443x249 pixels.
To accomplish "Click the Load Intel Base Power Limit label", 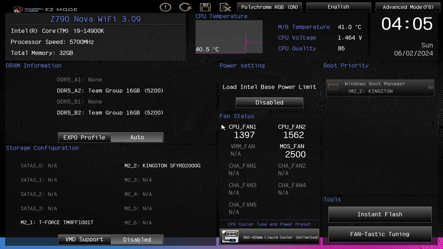I will 269,87.
